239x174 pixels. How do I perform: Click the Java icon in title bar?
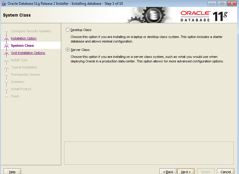(x=4, y=3)
